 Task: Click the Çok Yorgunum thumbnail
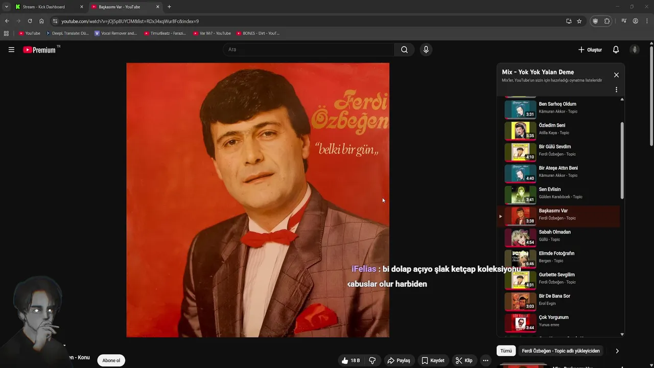pos(520,323)
